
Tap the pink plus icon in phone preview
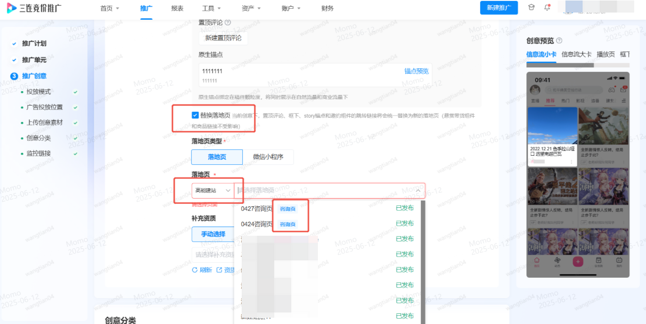(577, 261)
